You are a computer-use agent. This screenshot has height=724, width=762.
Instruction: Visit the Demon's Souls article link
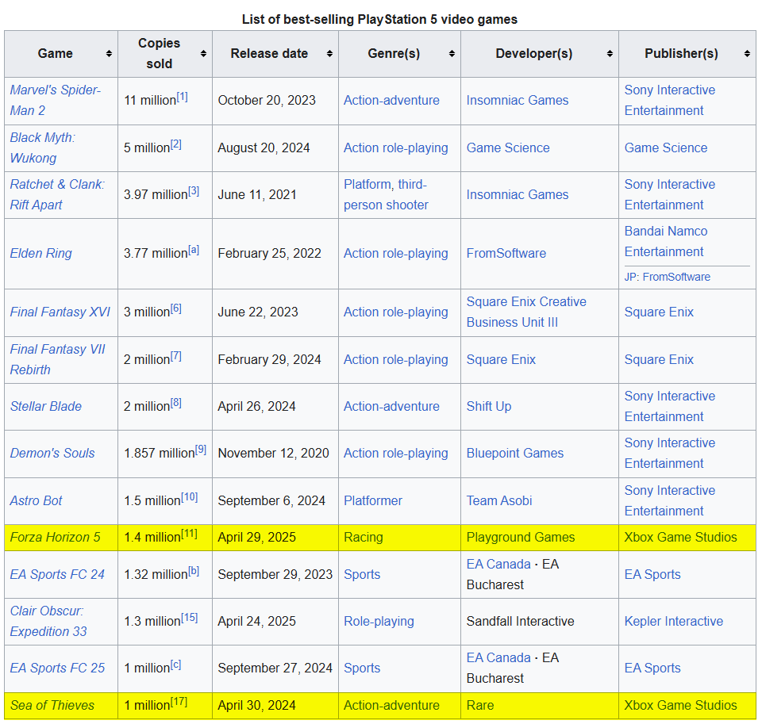(x=52, y=453)
